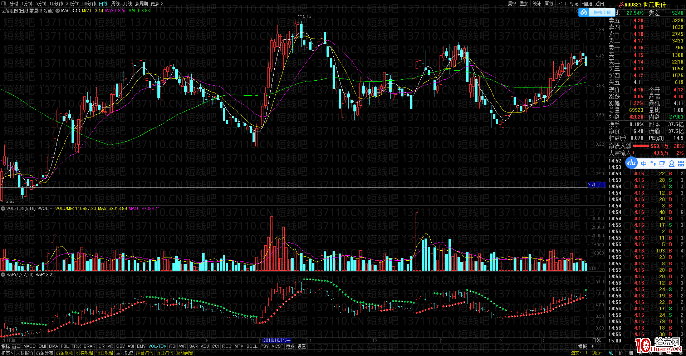Switch indicator to DMI
Viewport: 686px width, 356px height.
click(x=43, y=346)
